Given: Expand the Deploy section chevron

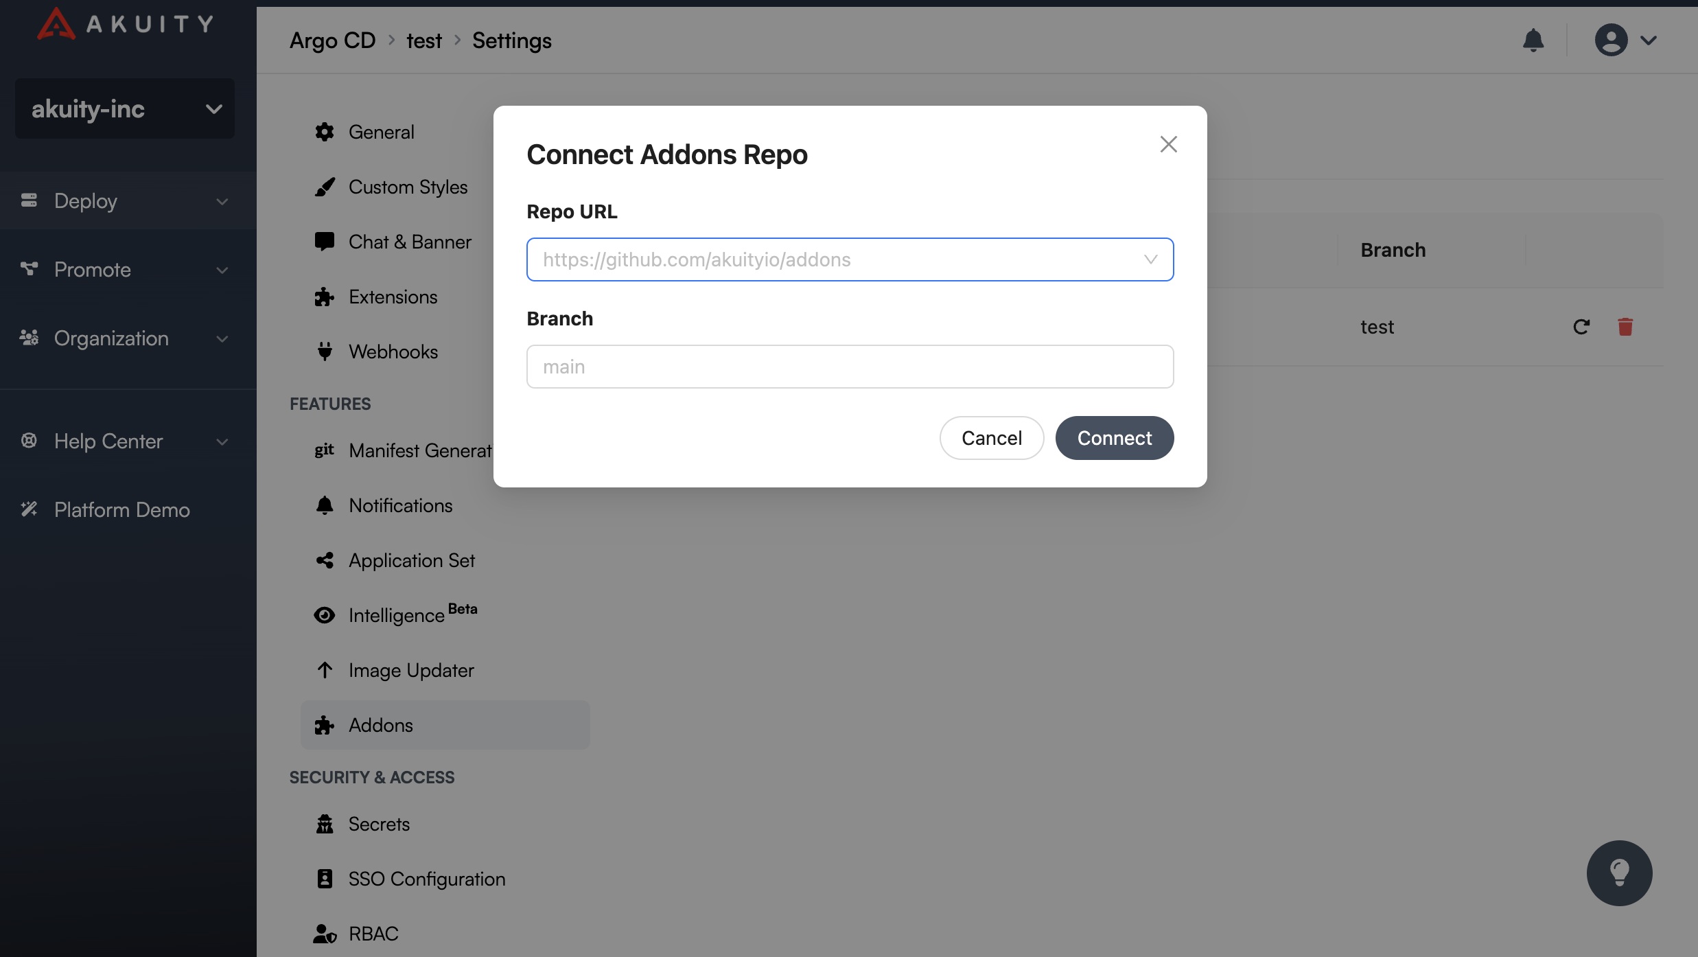Looking at the screenshot, I should coord(222,201).
